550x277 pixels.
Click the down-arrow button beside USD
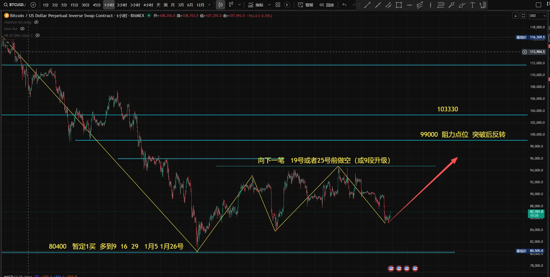click(515, 16)
